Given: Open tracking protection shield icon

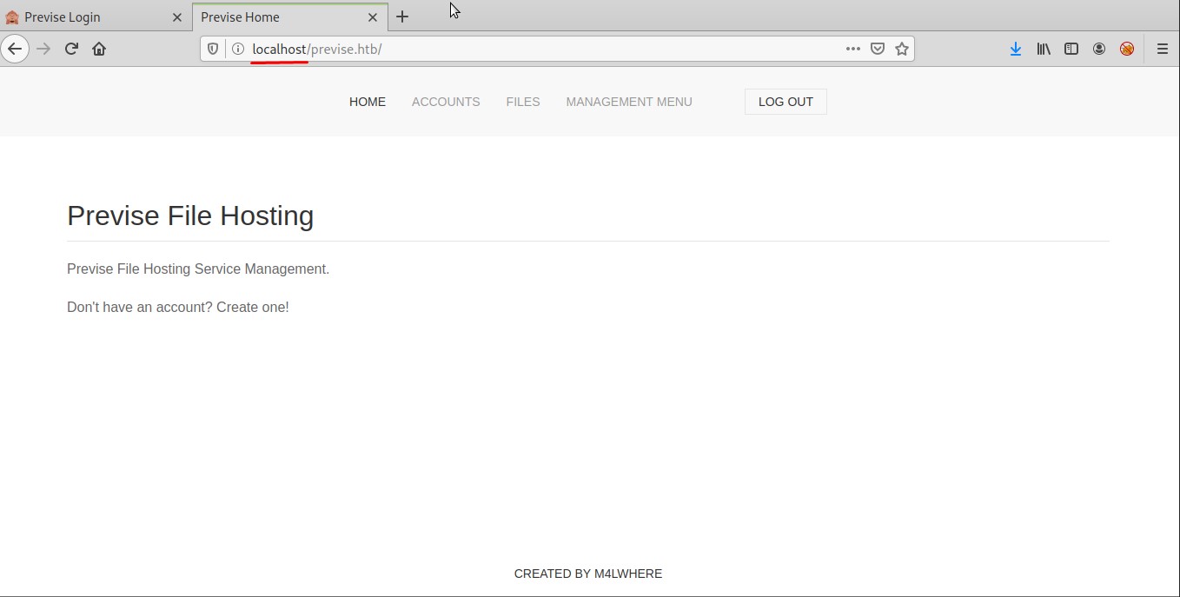Looking at the screenshot, I should [213, 50].
